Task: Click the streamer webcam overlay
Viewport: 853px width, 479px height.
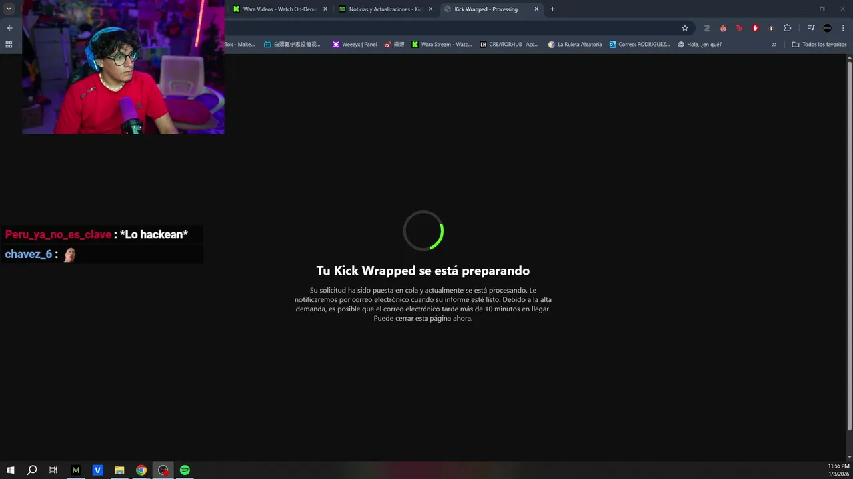Action: [x=123, y=67]
